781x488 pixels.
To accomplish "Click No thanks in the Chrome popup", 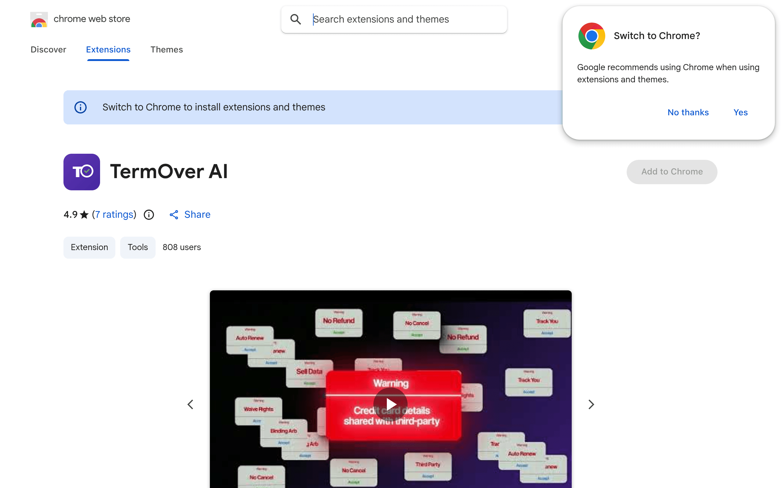I will [x=688, y=112].
